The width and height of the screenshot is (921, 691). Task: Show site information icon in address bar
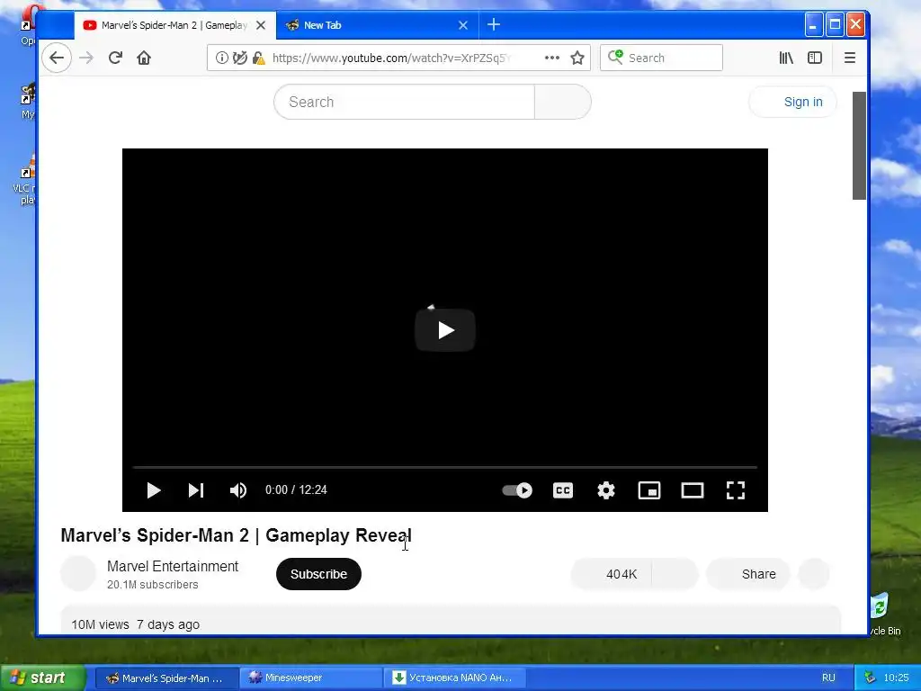(221, 58)
